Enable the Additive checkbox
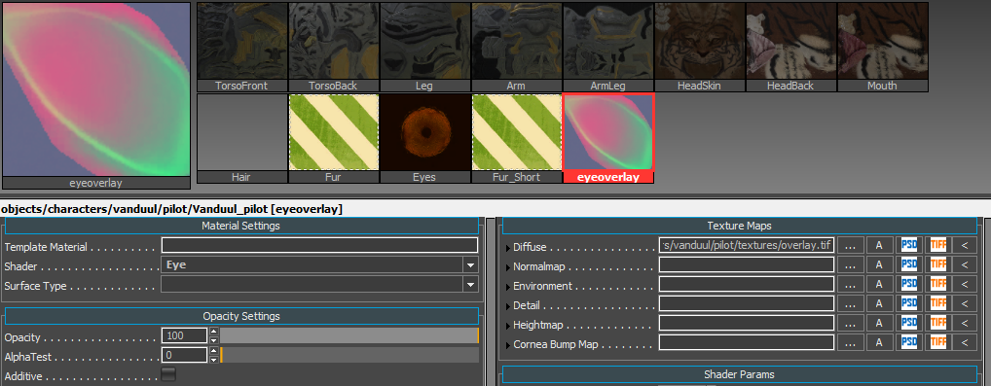Screen dimensions: 991x386 click(168, 374)
